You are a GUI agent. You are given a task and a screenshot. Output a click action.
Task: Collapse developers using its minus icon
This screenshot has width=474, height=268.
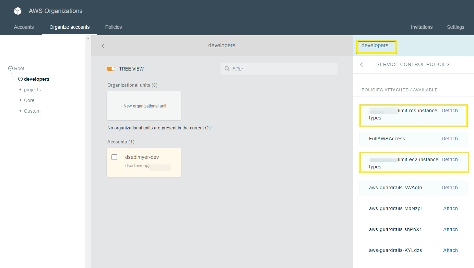[x=20, y=79]
